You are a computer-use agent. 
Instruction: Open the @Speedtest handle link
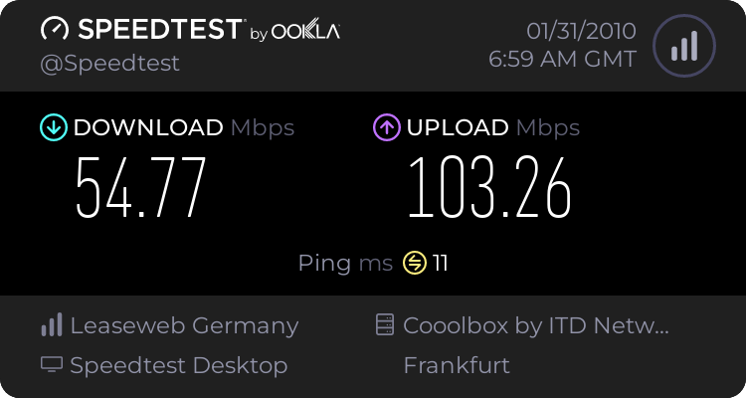[109, 64]
